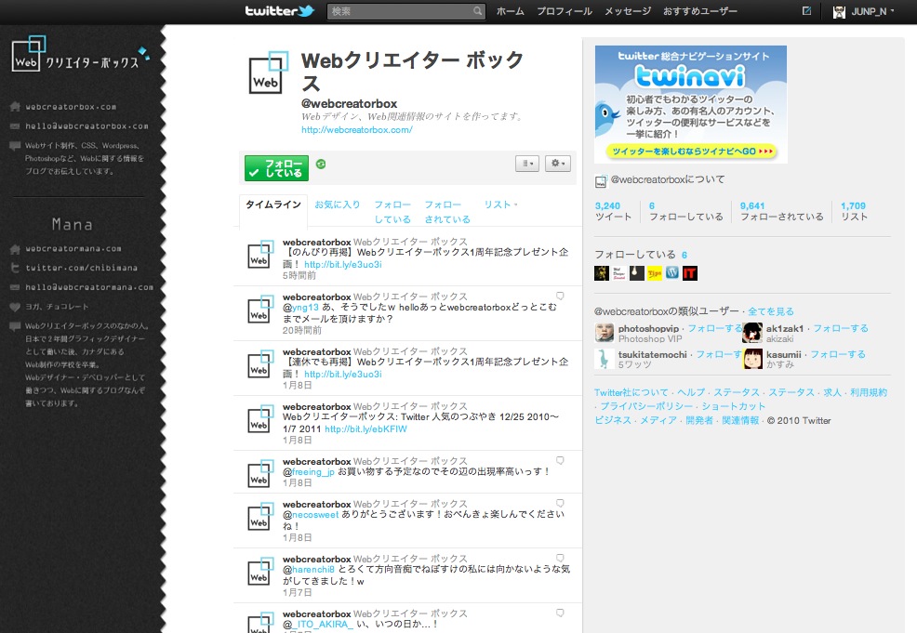Viewport: 917px width, 633px height.
Task: Click the WordPress logo following avatar
Action: [x=672, y=273]
